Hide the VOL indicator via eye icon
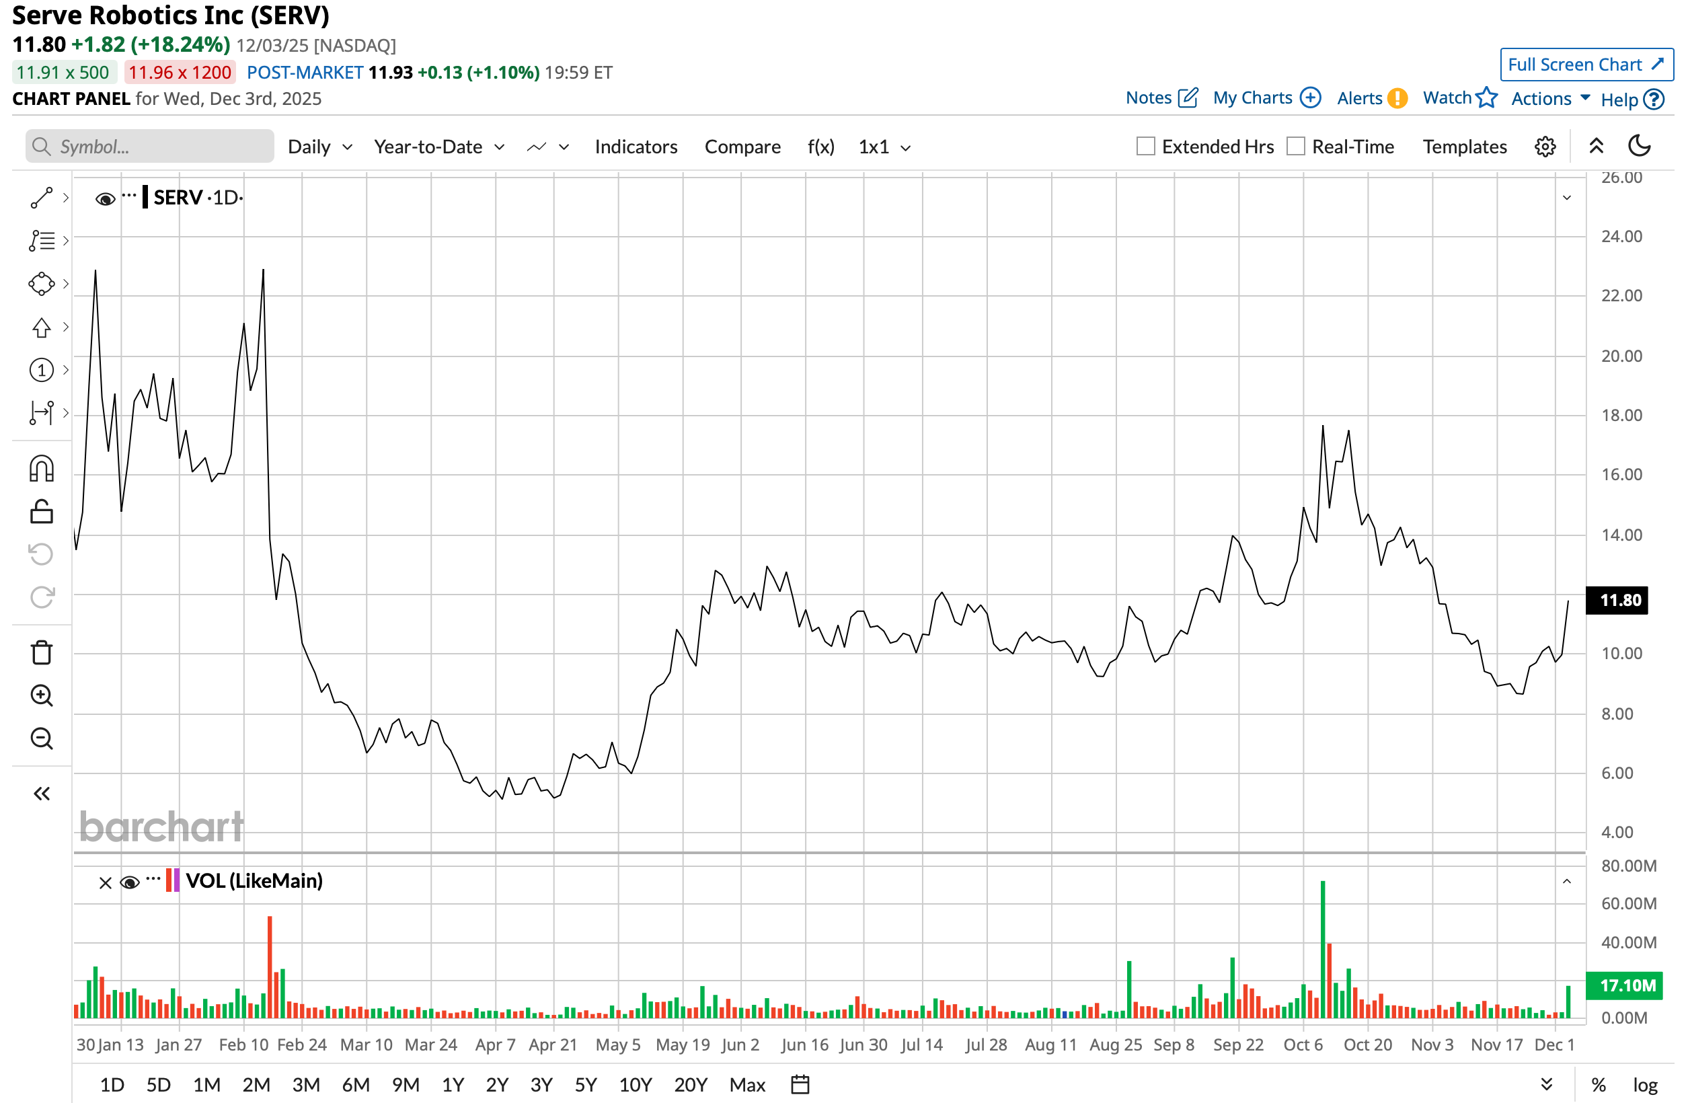Screen dimensions: 1688x1103 (x=130, y=882)
